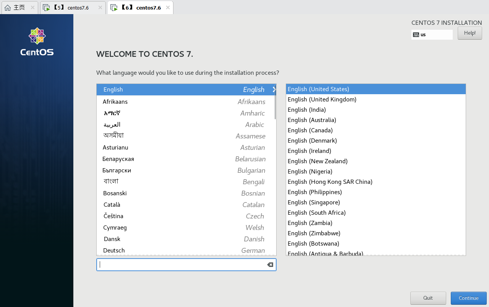The height and width of the screenshot is (307, 489).
Task: Click the VM running icon on tab 【5】
Action: point(47,8)
